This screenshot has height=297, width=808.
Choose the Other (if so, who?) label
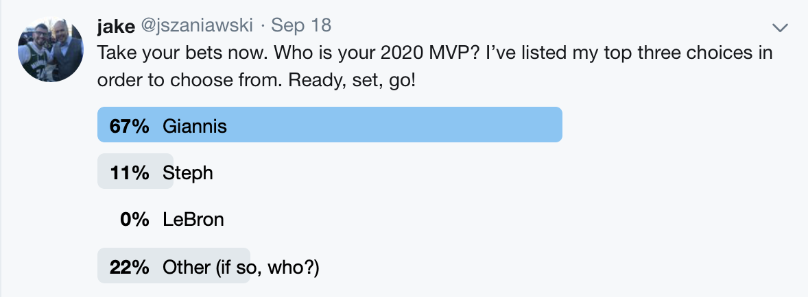pyautogui.click(x=241, y=267)
